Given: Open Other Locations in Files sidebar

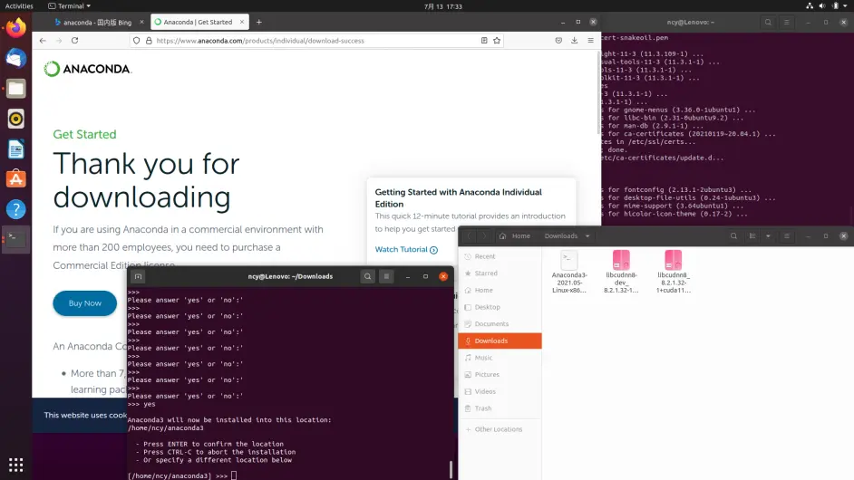Looking at the screenshot, I should coord(500,429).
